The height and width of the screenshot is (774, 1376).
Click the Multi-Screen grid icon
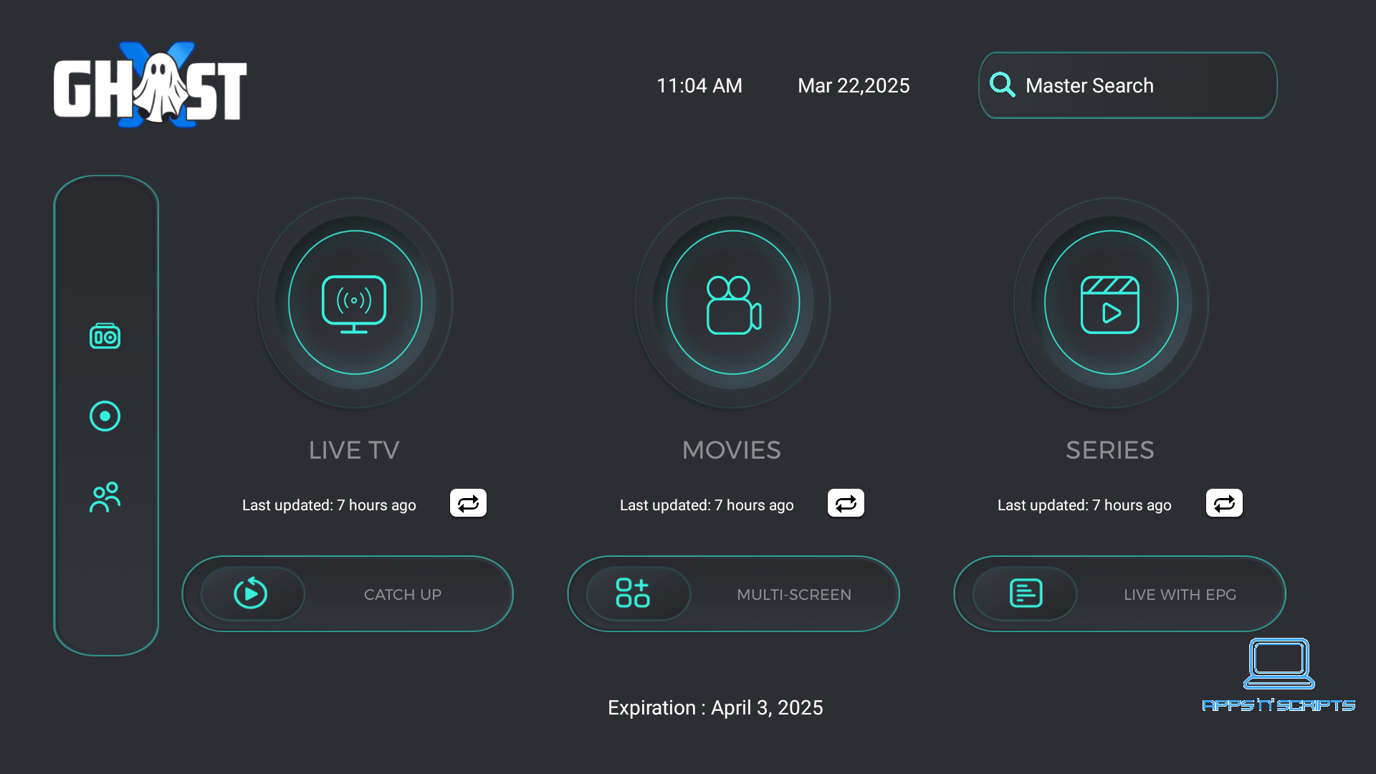[633, 593]
